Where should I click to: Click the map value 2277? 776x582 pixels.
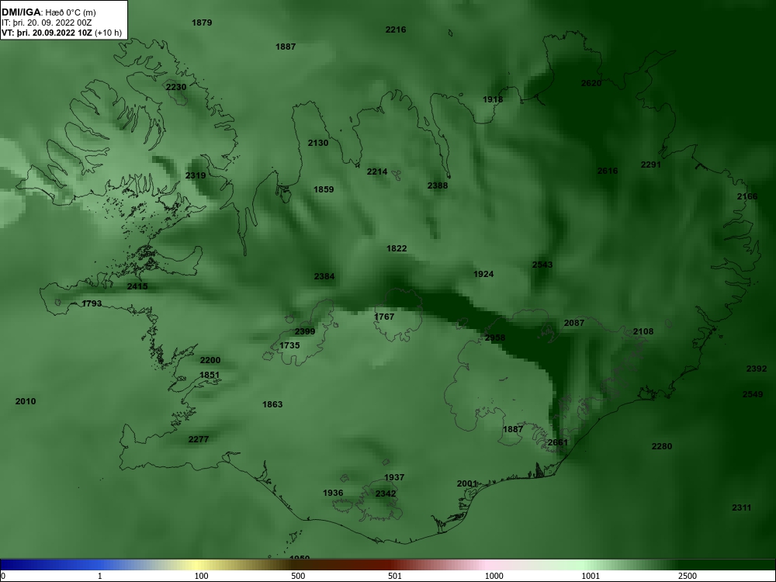coord(198,439)
